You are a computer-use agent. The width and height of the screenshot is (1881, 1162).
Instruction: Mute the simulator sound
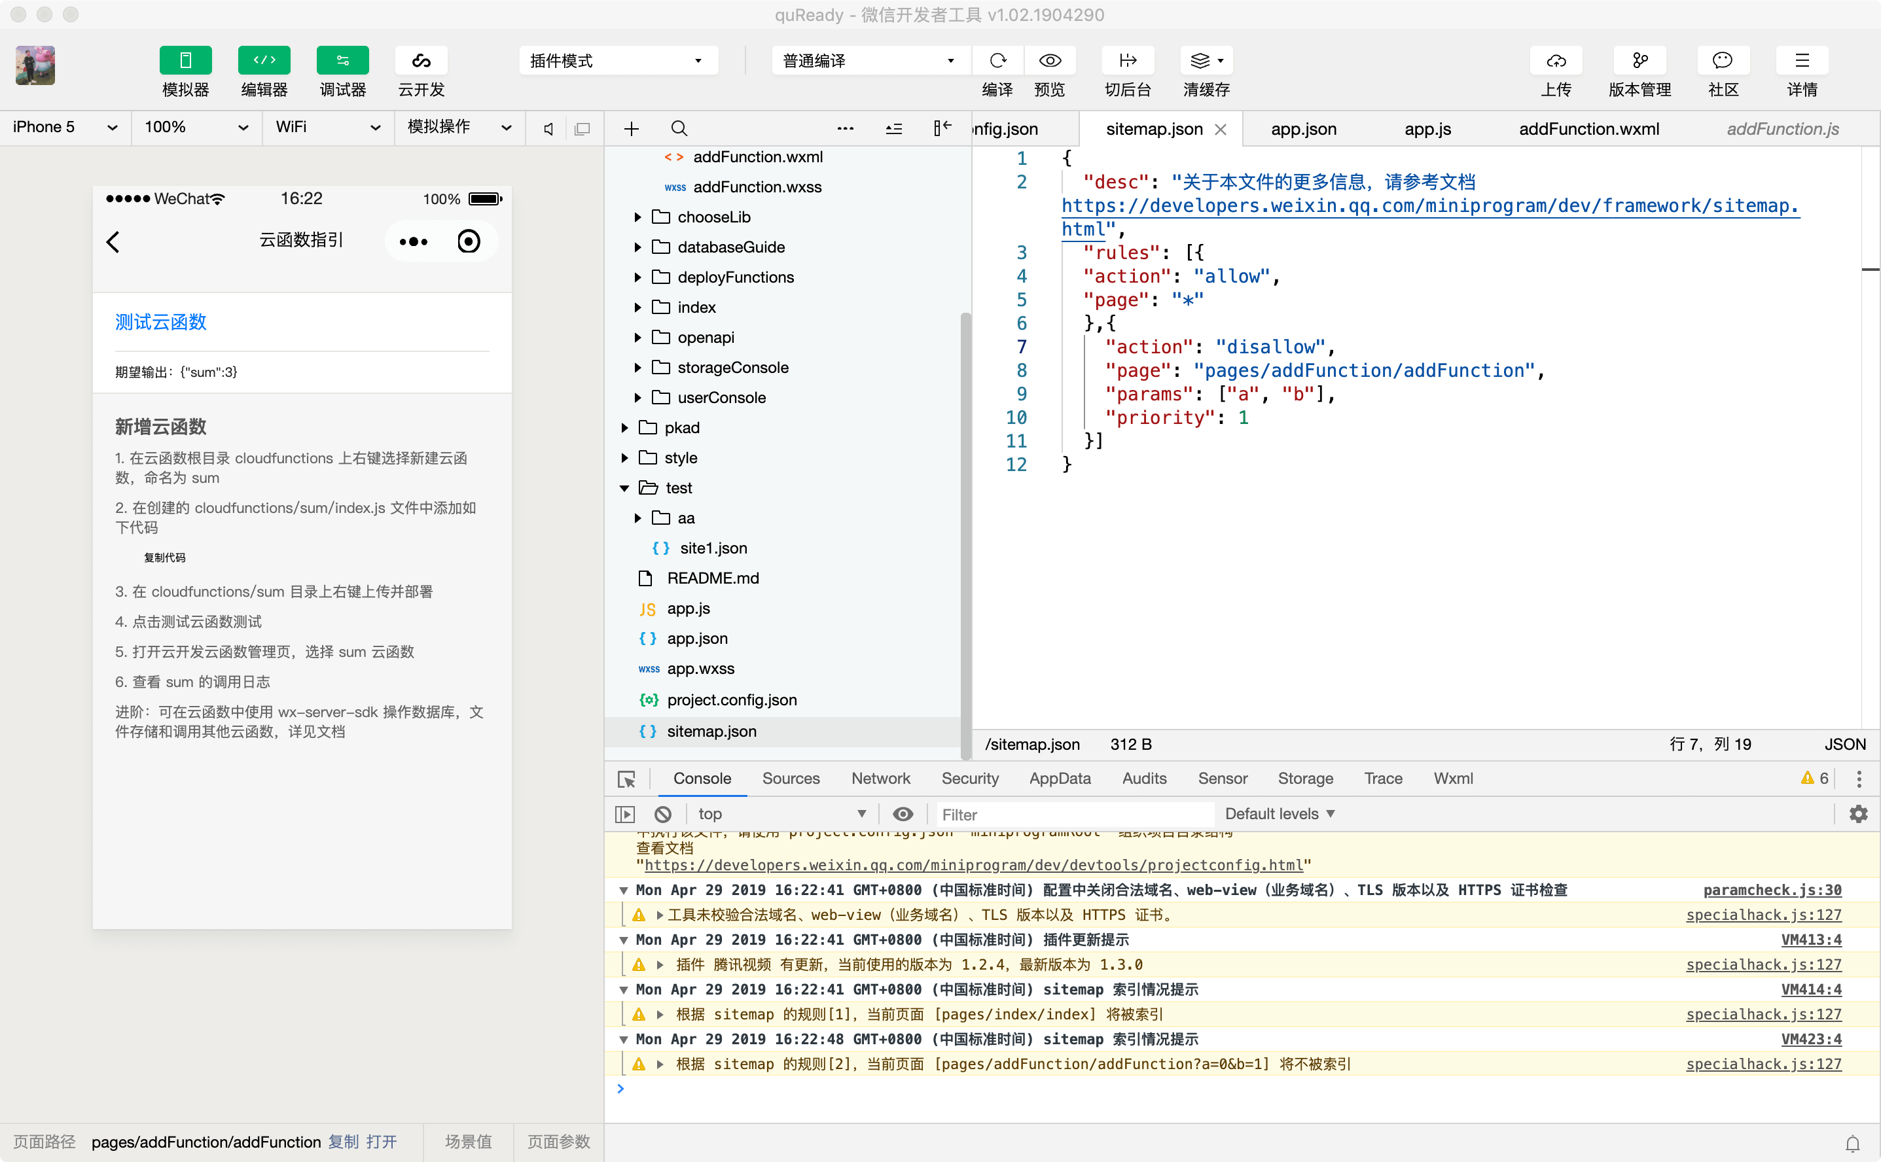[548, 128]
